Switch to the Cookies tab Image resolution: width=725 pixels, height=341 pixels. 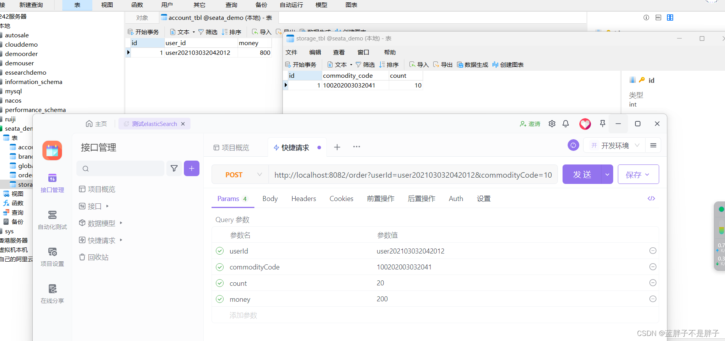(341, 199)
